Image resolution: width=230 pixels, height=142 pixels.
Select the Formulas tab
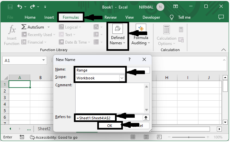coord(71,17)
